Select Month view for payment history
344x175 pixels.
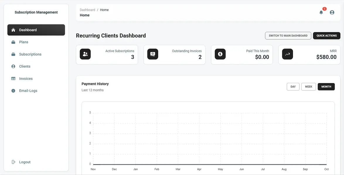pos(326,87)
